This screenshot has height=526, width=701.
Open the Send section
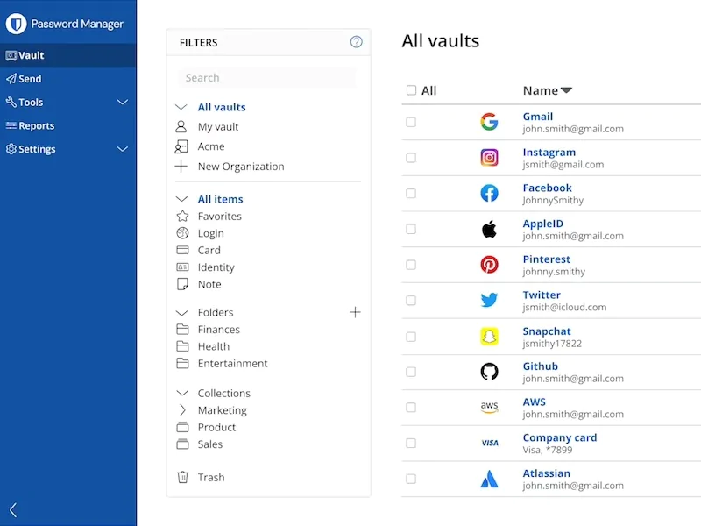29,78
